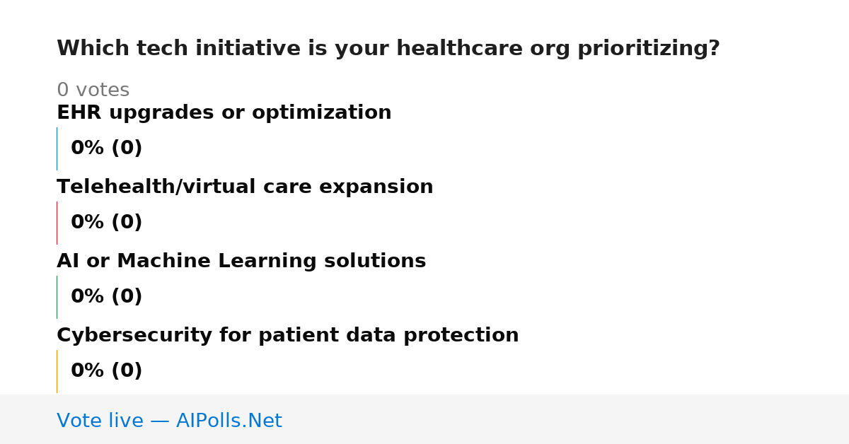The image size is (849, 444).
Task: Click the green bar for AI solutions
Action: (57, 297)
